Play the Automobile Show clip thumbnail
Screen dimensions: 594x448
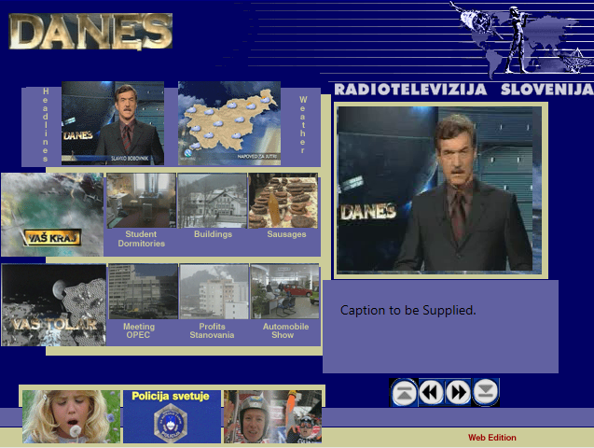(x=285, y=291)
